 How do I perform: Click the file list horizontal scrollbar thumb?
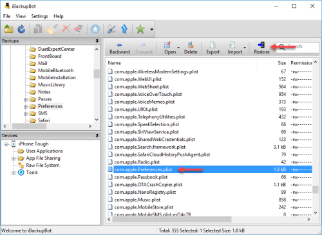[172, 220]
